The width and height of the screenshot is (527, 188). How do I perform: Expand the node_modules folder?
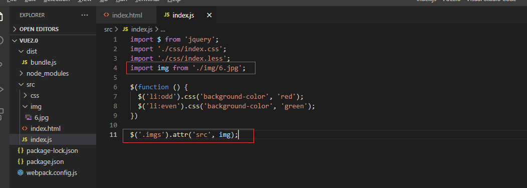[x=53, y=73]
